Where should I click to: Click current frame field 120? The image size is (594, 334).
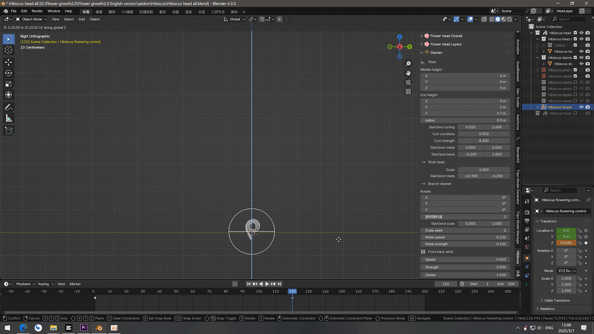pos(446,284)
